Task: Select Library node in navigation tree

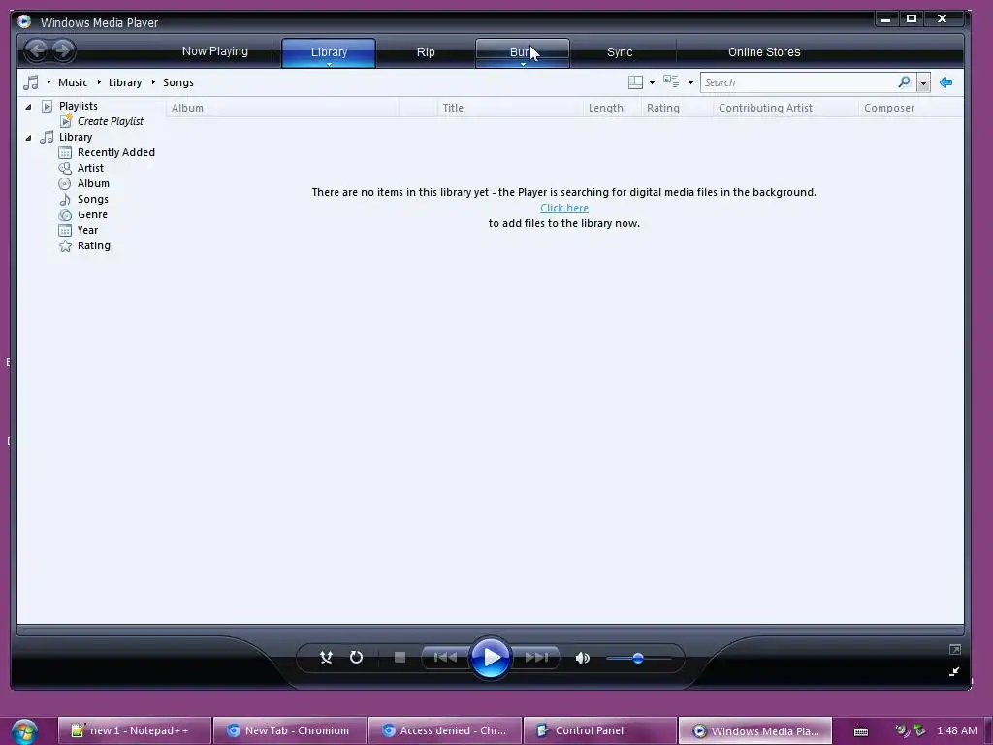Action: pyautogui.click(x=76, y=137)
